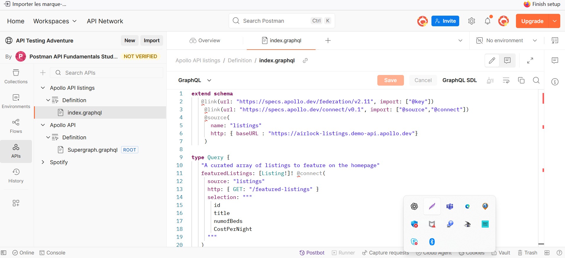Screen dimensions: 565x258
Task: Go to Home
Action: click(16, 21)
